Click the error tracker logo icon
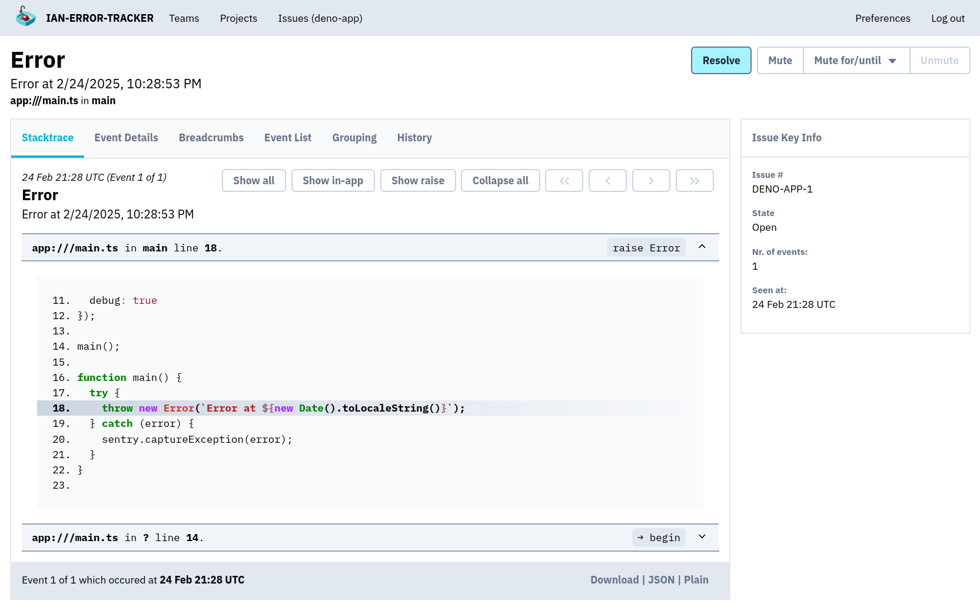 pyautogui.click(x=25, y=16)
